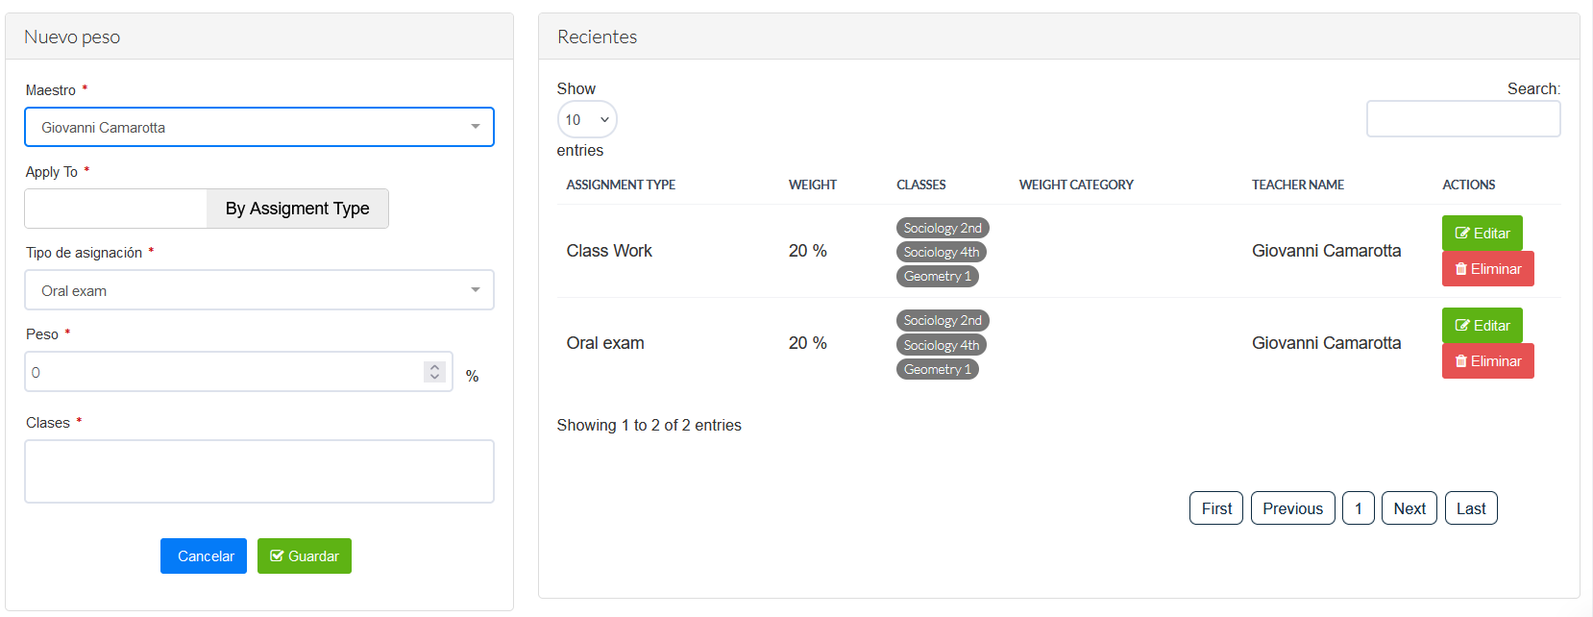Sort by the Weight column header
Screen dimensions: 1593x617
[813, 185]
